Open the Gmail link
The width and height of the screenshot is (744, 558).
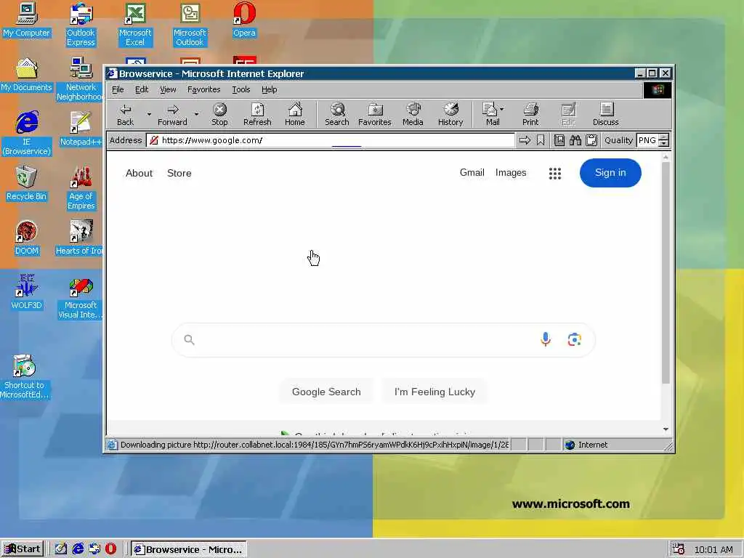(x=472, y=173)
